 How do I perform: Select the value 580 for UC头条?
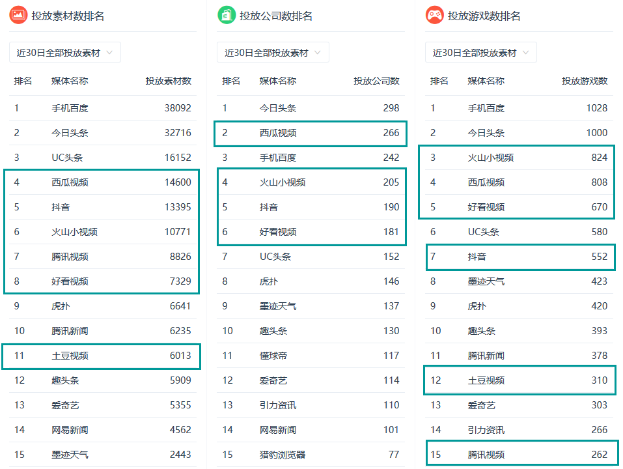[600, 232]
